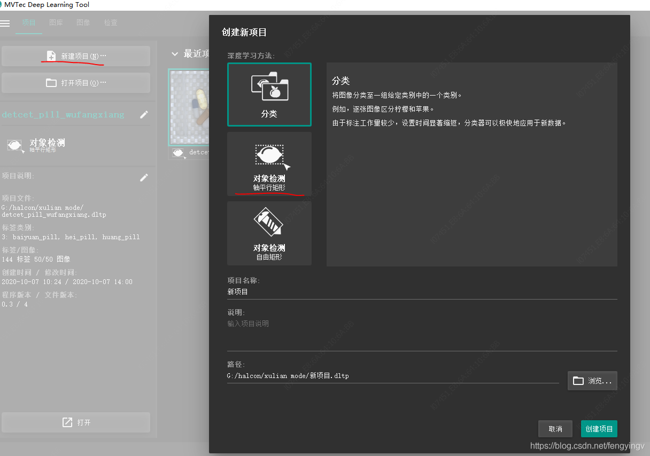This screenshot has height=456, width=650.
Task: Open the 图像 tab
Action: (x=83, y=23)
